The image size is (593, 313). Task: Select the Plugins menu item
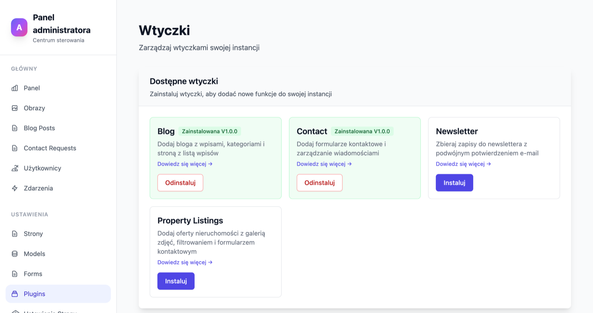coord(58,294)
